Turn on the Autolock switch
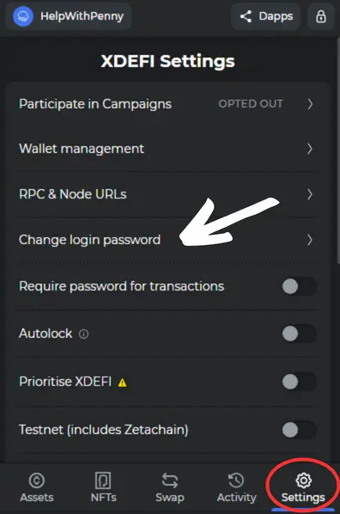The width and height of the screenshot is (340, 514). pos(299,333)
